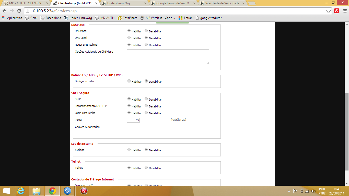Bookmark this page with the star icon

[329, 11]
